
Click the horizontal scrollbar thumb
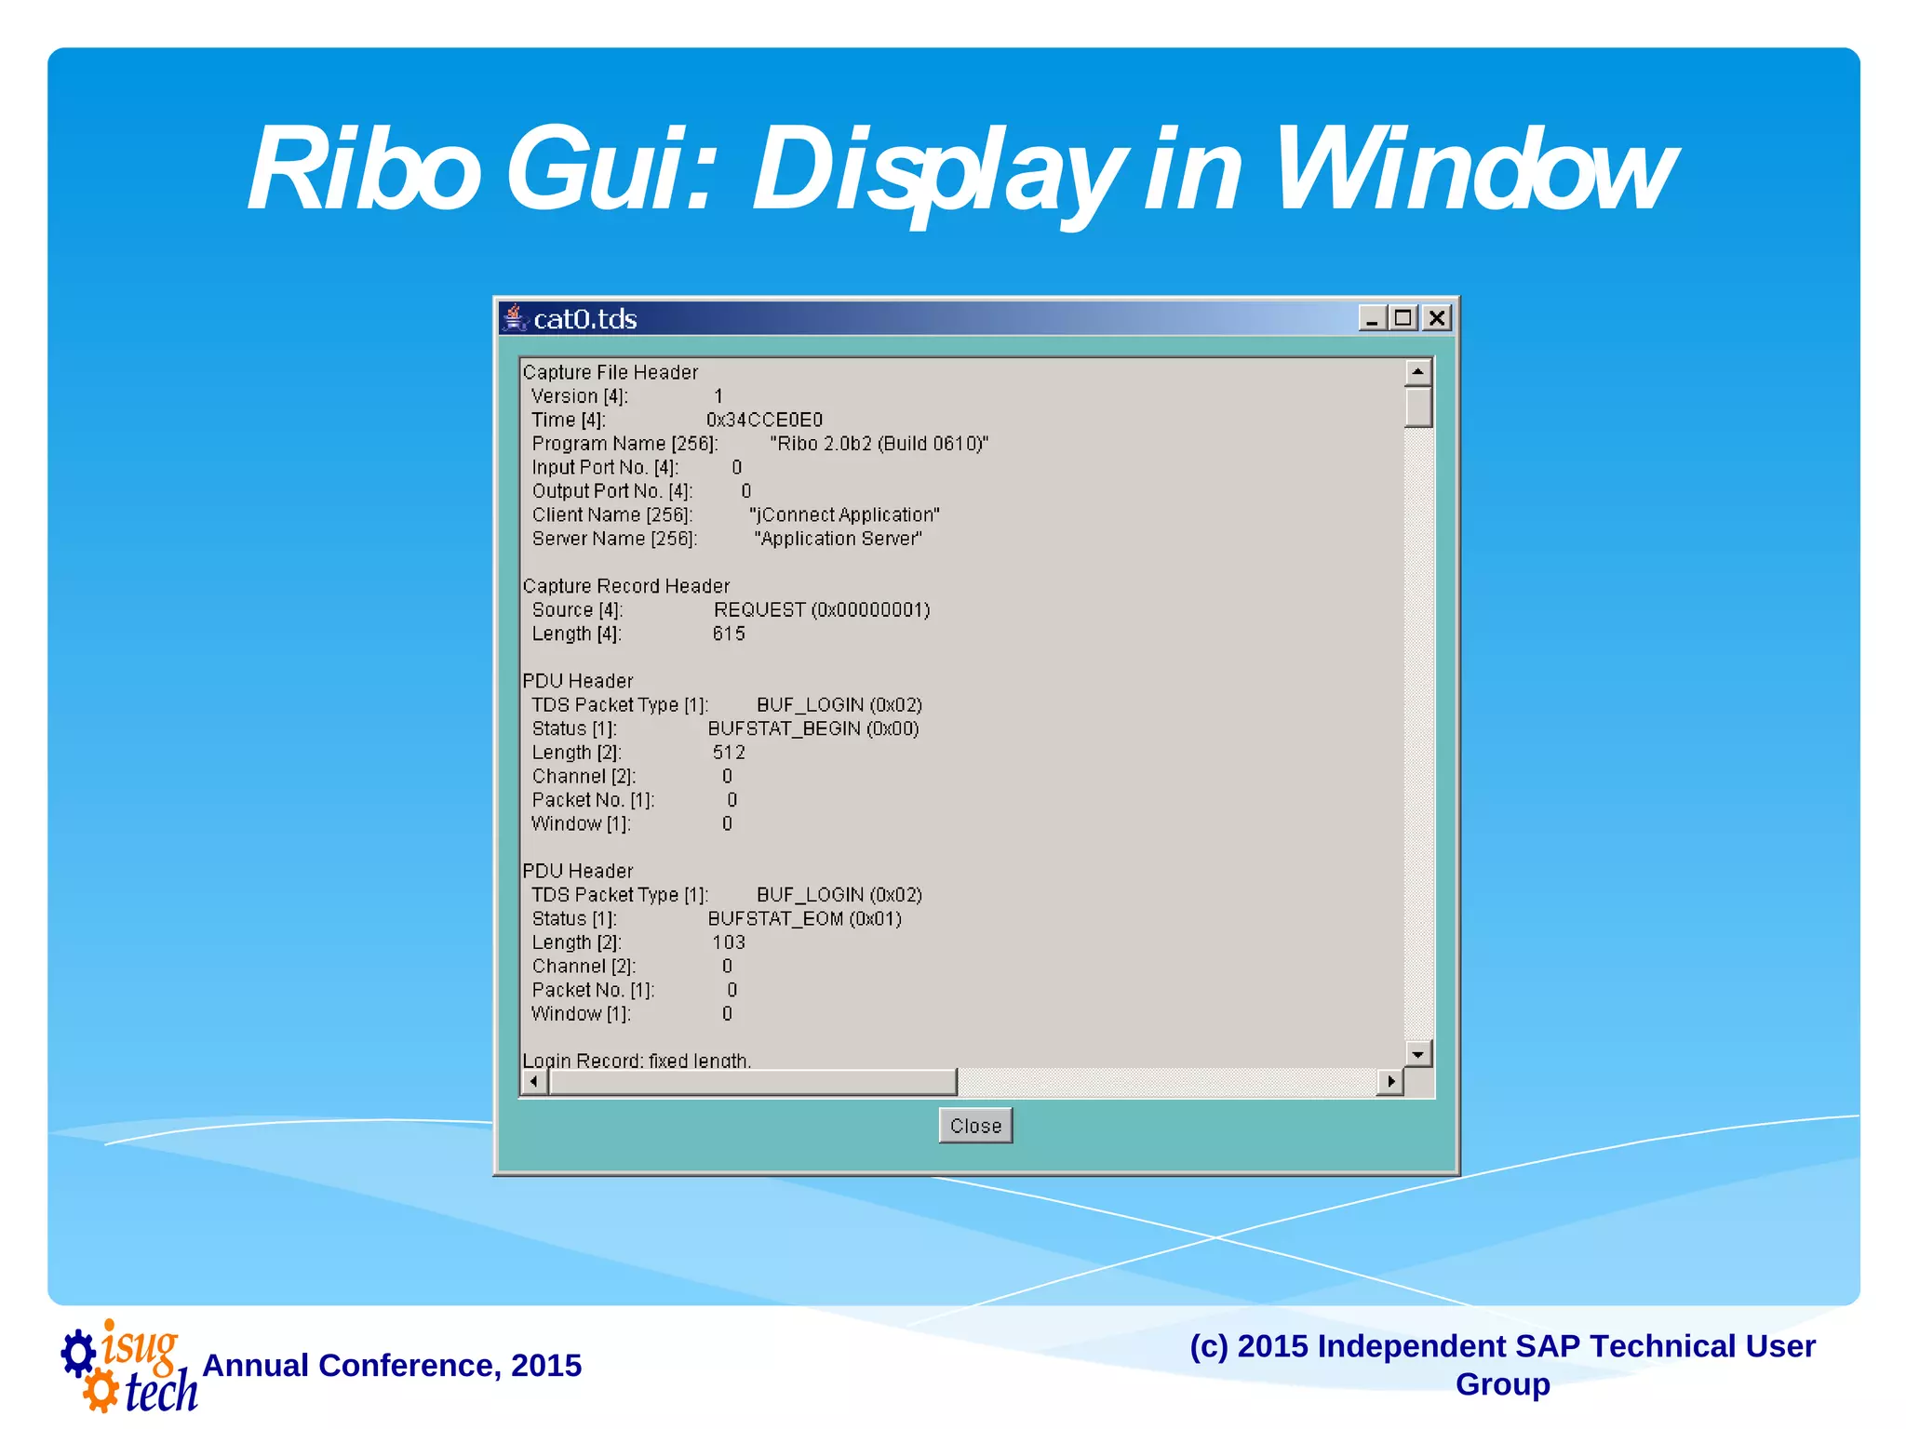[x=753, y=1081]
